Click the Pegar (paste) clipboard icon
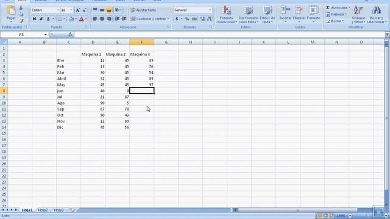Screen dimensions: 390x219 (x=11, y=11)
